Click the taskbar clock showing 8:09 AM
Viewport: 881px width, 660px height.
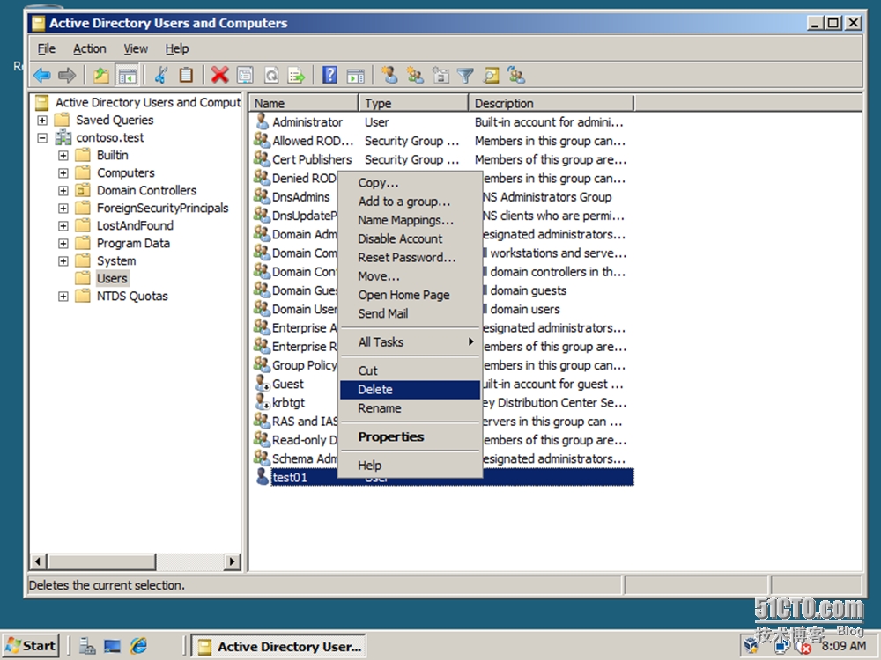pyautogui.click(x=844, y=646)
